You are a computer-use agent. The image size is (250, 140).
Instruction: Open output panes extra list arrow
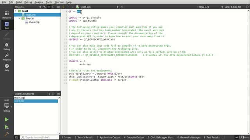click(x=224, y=137)
